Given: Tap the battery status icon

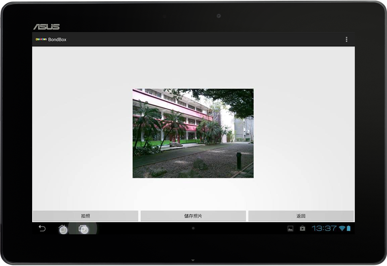Looking at the screenshot, I should click(x=348, y=228).
